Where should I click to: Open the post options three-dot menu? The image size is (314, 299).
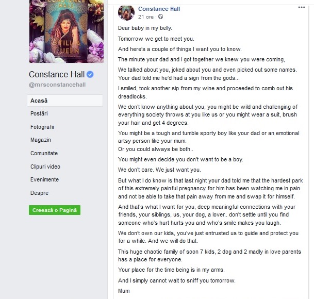click(x=302, y=7)
